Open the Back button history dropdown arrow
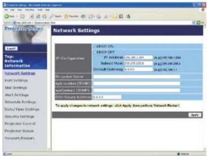The width and height of the screenshot is (207, 156). pyautogui.click(x=17, y=16)
